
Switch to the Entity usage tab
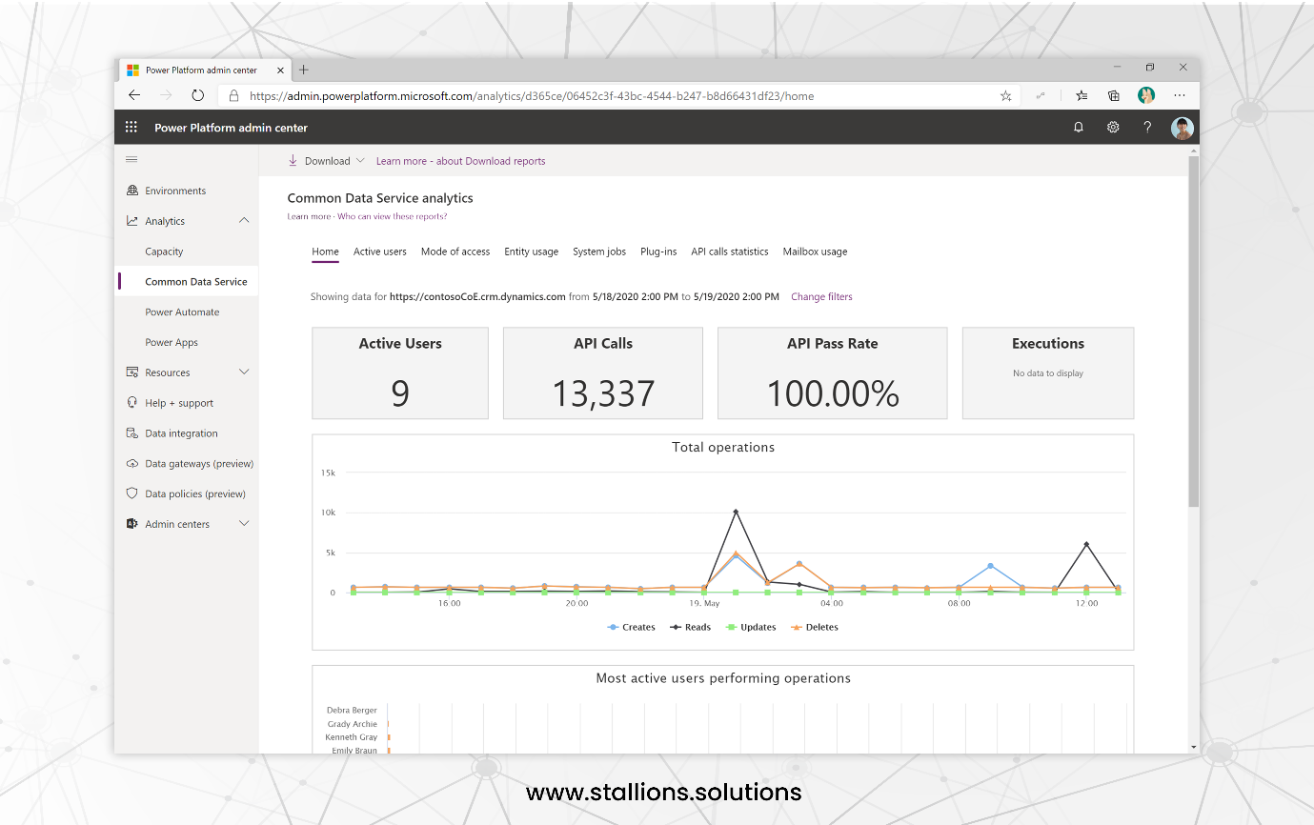tap(531, 252)
